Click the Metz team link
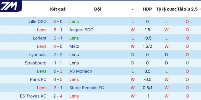 point(74,46)
